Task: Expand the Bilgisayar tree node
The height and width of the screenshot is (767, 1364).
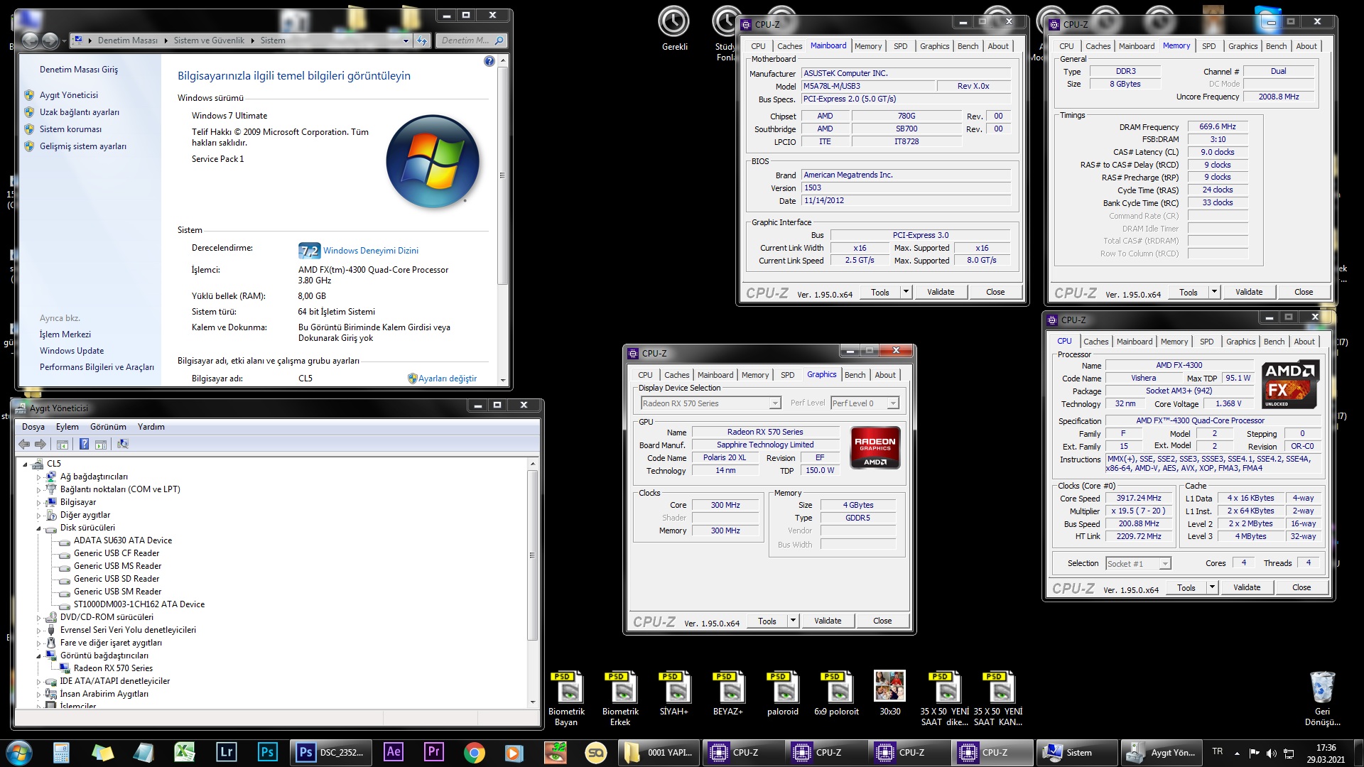Action: [39, 503]
